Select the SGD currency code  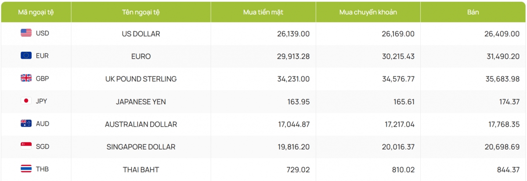click(x=43, y=147)
